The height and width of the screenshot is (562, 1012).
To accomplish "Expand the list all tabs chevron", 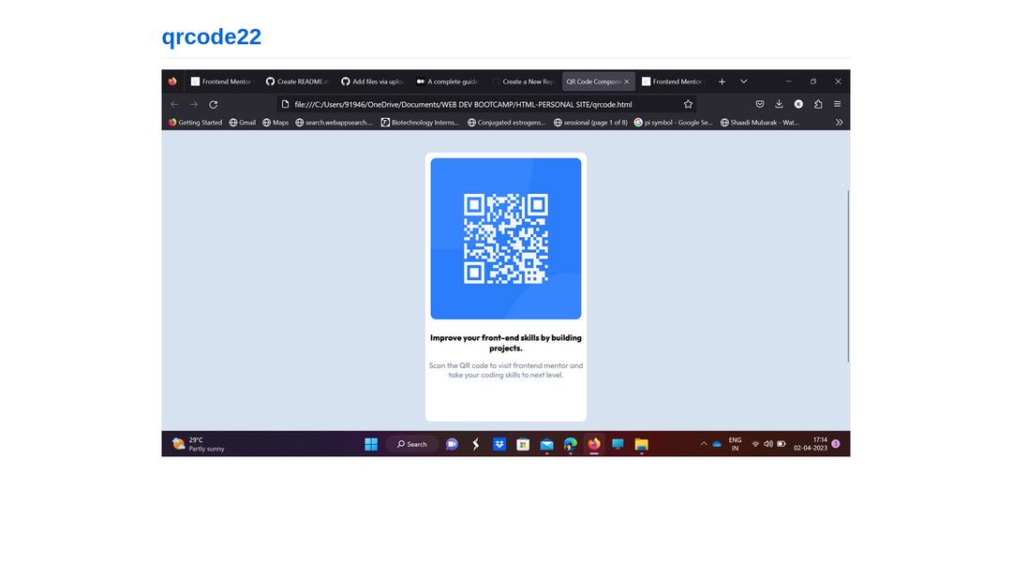I will [x=744, y=81].
